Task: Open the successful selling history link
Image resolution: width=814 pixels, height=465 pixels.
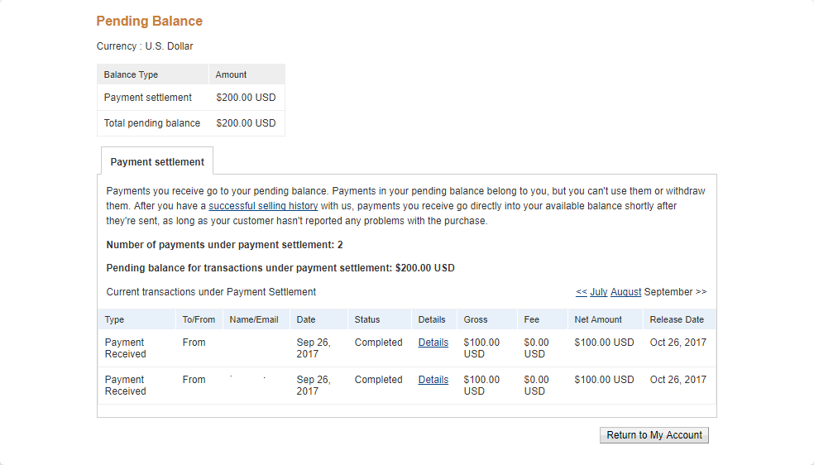Action: 263,206
